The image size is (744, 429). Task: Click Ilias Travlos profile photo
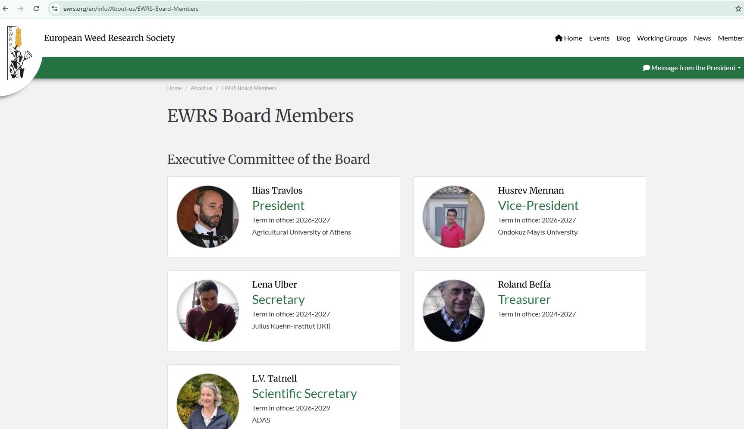tap(208, 216)
